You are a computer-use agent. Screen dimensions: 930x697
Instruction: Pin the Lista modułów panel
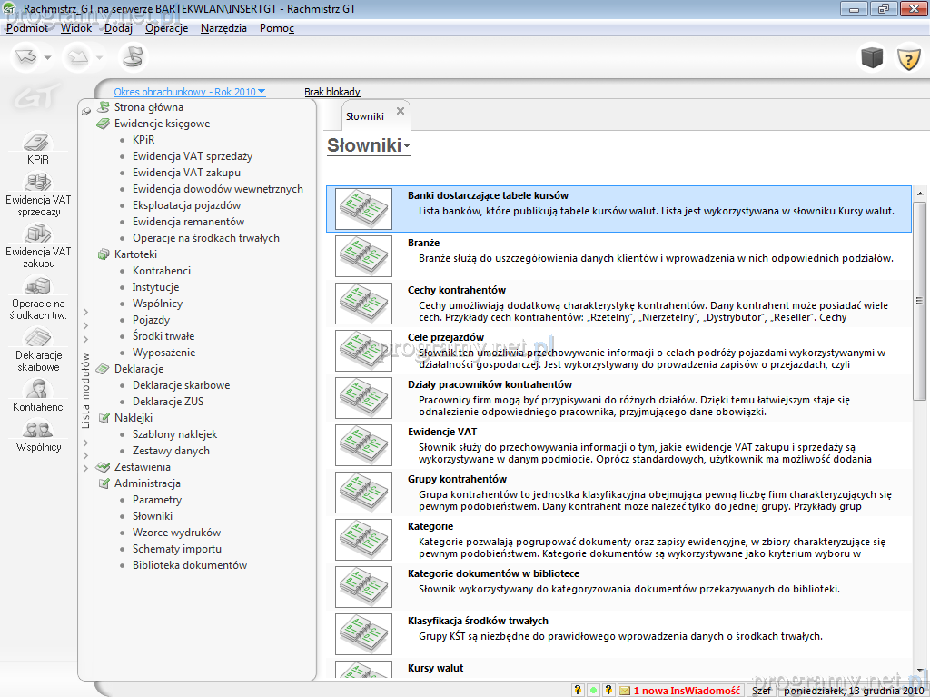[x=85, y=111]
